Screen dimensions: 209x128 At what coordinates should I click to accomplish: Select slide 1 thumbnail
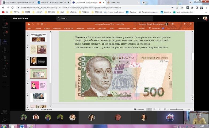click(x=38, y=38)
